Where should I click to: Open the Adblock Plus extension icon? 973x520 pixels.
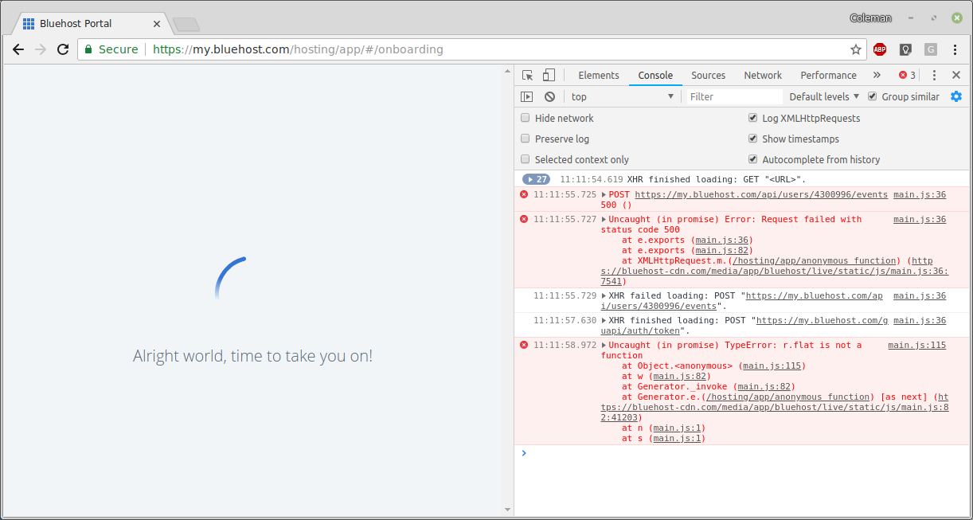[880, 49]
